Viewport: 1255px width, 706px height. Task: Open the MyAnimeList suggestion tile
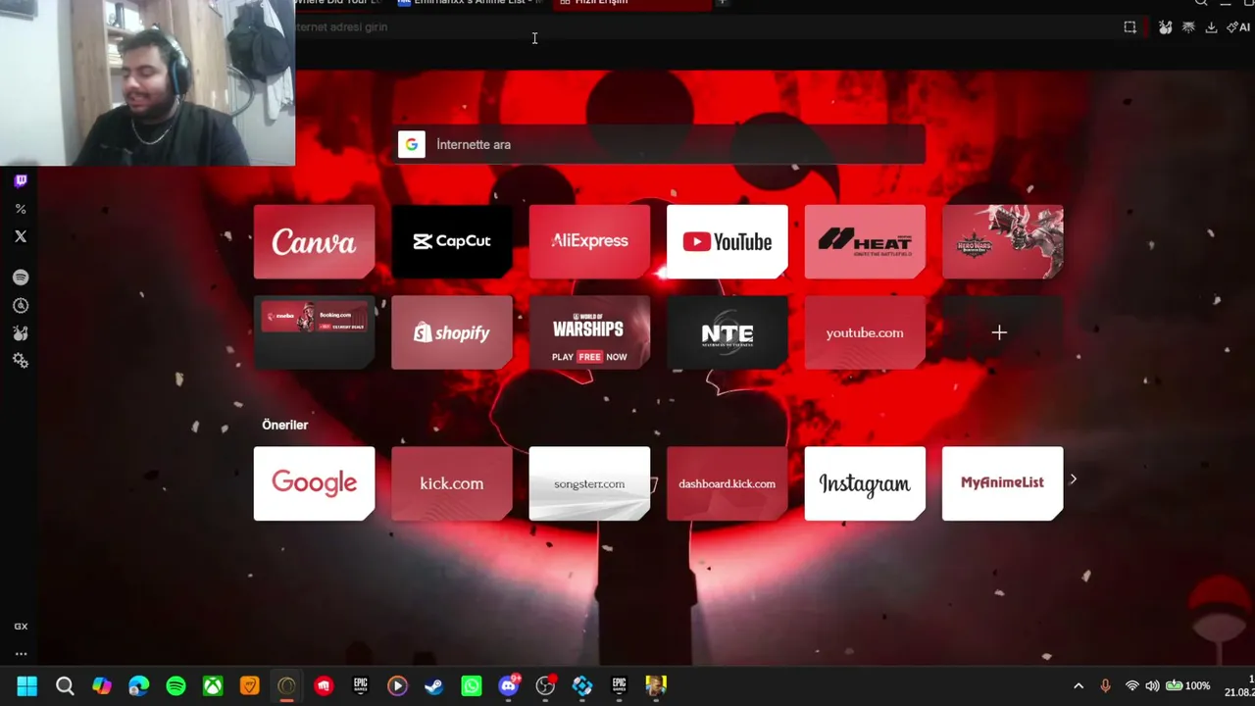click(1003, 483)
